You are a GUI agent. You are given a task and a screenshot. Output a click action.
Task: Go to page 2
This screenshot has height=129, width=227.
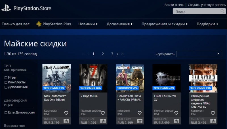pos(103,54)
